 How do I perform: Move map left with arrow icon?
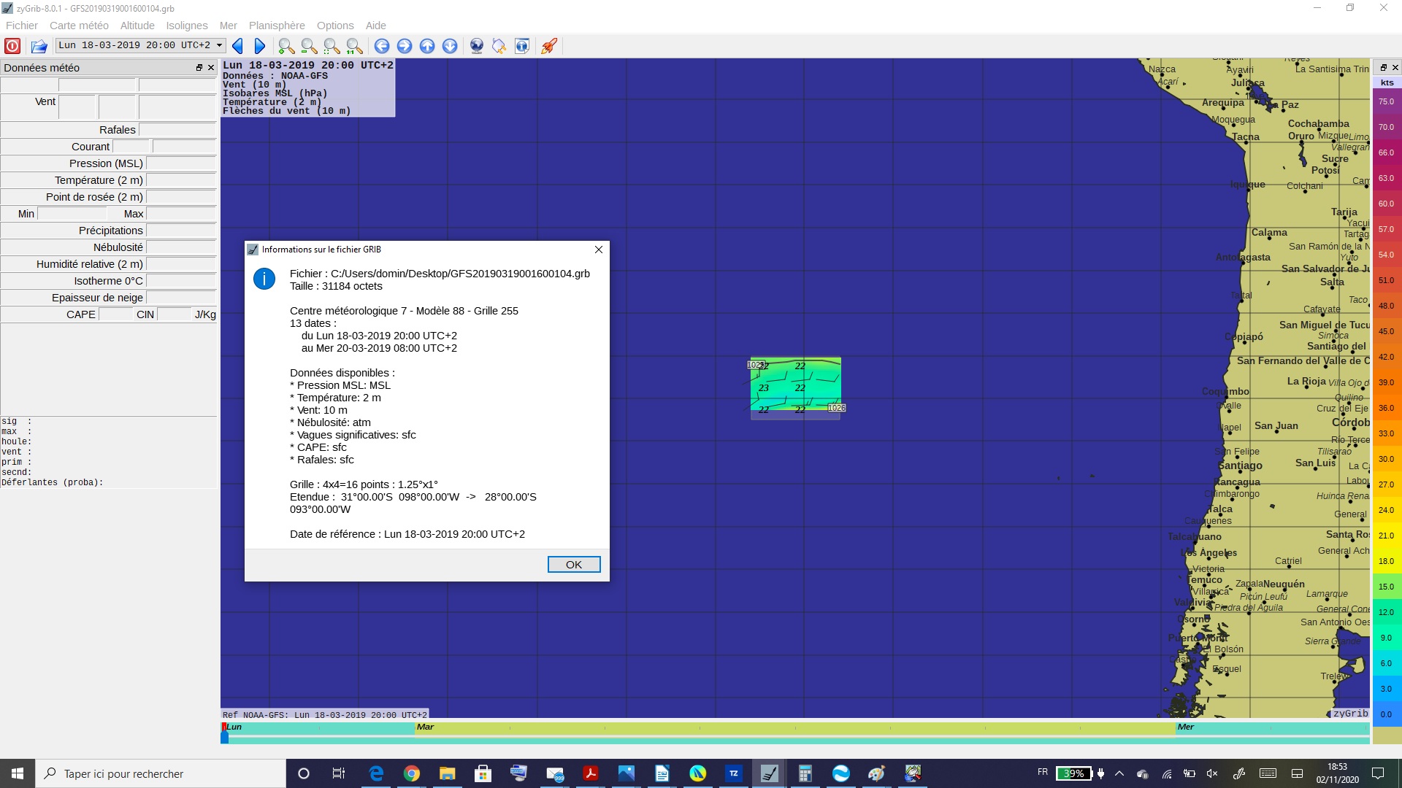pyautogui.click(x=382, y=46)
